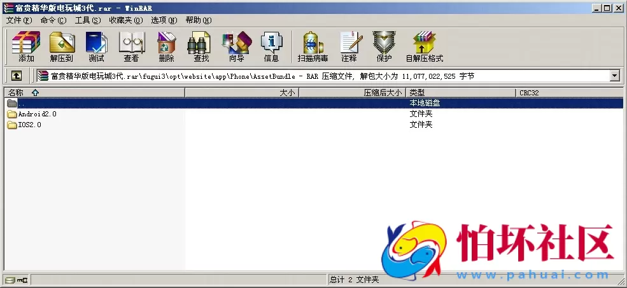Launch the 向导 (Wizard) toolbar icon
This screenshot has height=288, width=627.
tap(236, 47)
